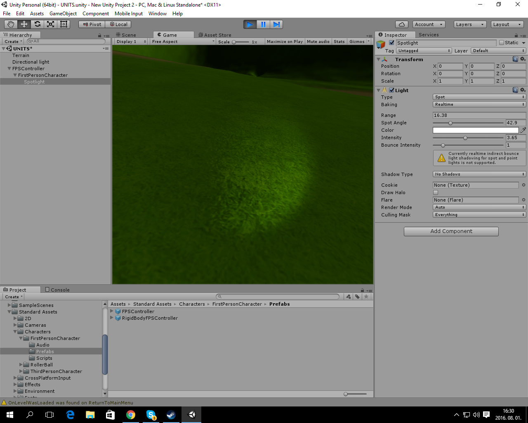Click Characters in the asset breadcrumb
528x423 pixels.
[x=192, y=304]
